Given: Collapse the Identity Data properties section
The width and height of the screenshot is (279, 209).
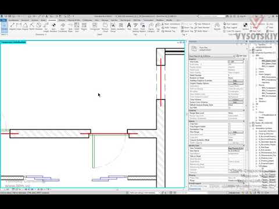Looking at the screenshot, I should (x=244, y=146).
